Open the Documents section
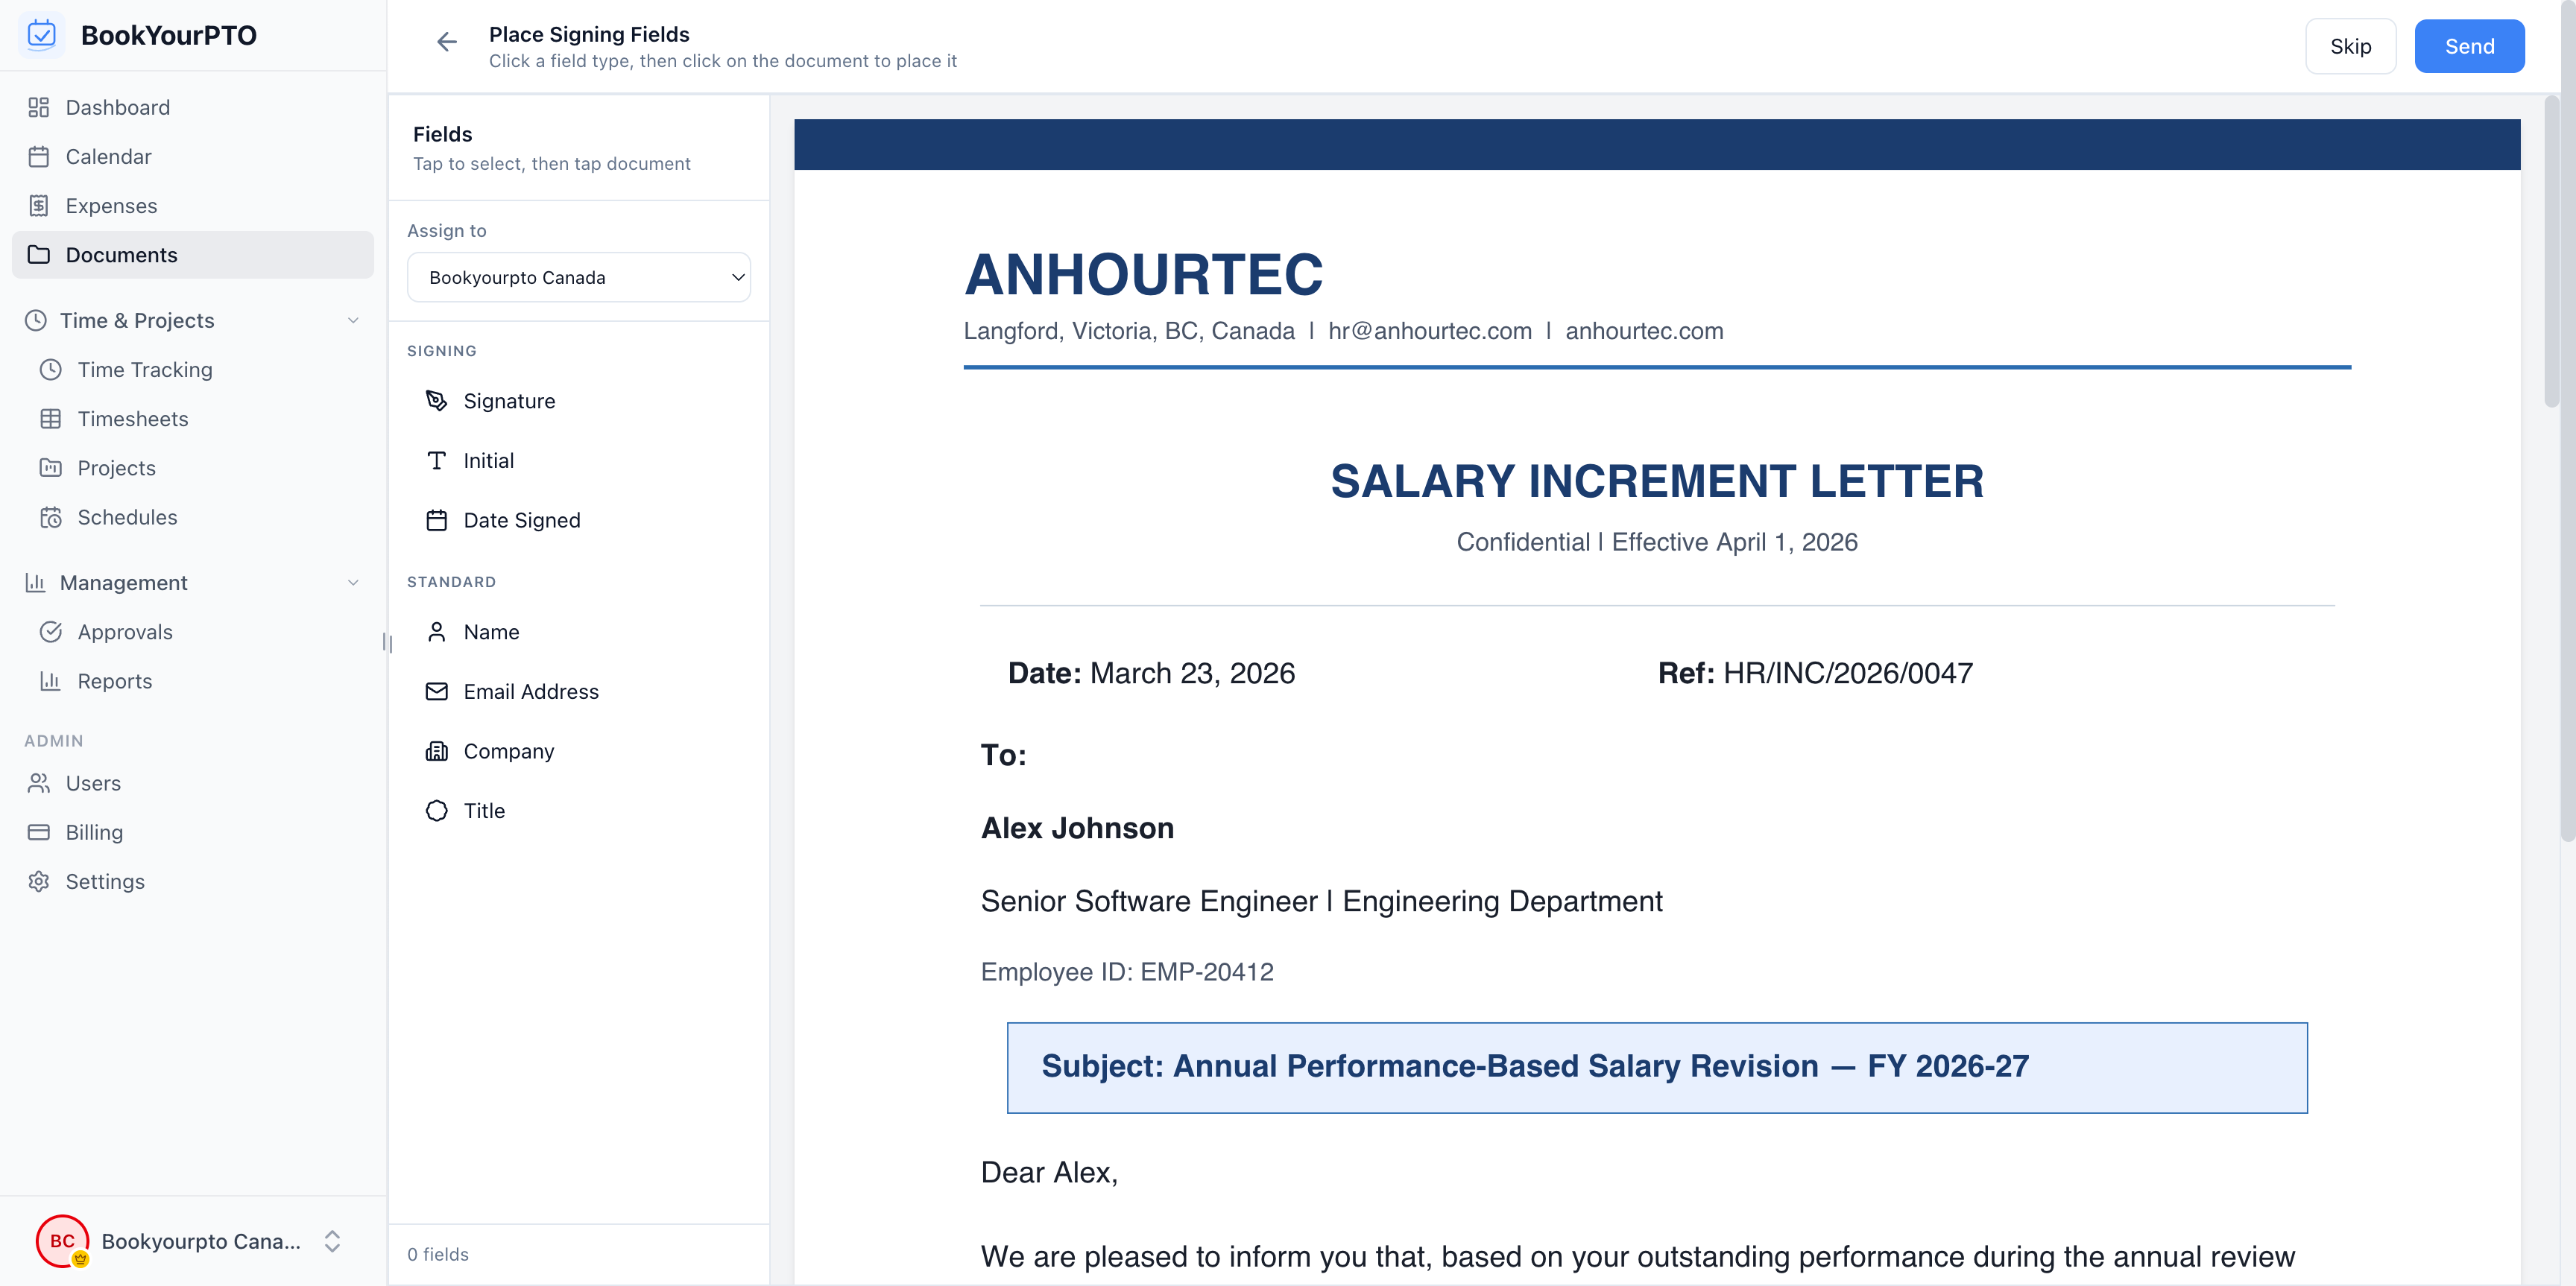 point(121,254)
